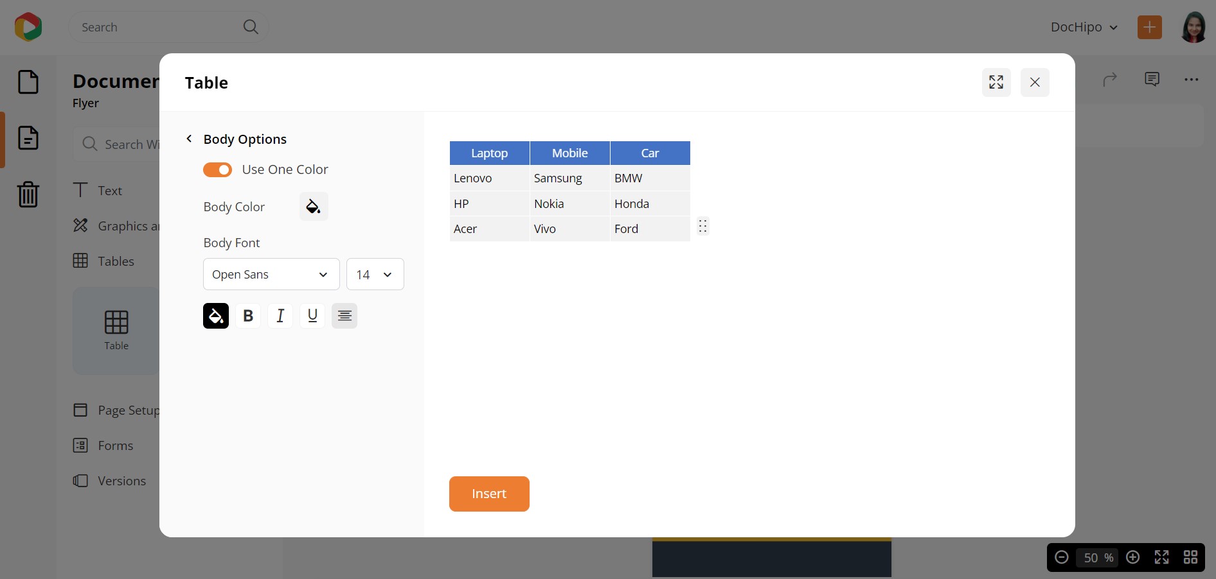Select the Laptop header cell
The height and width of the screenshot is (579, 1216).
(x=490, y=153)
